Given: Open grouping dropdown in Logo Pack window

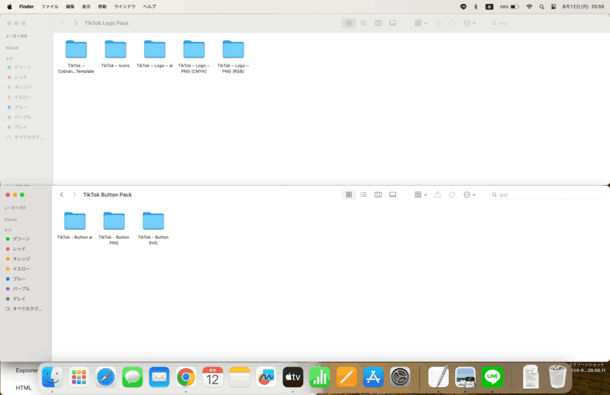Looking at the screenshot, I should pyautogui.click(x=421, y=23).
